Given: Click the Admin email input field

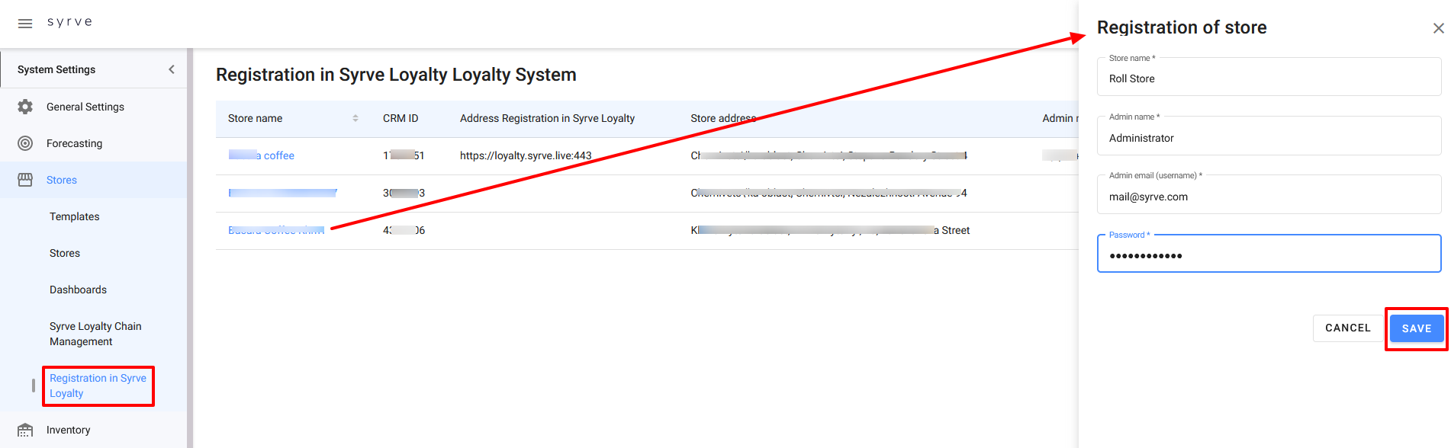Looking at the screenshot, I should (x=1268, y=197).
